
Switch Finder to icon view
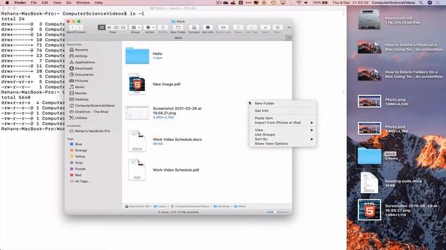point(102,28)
